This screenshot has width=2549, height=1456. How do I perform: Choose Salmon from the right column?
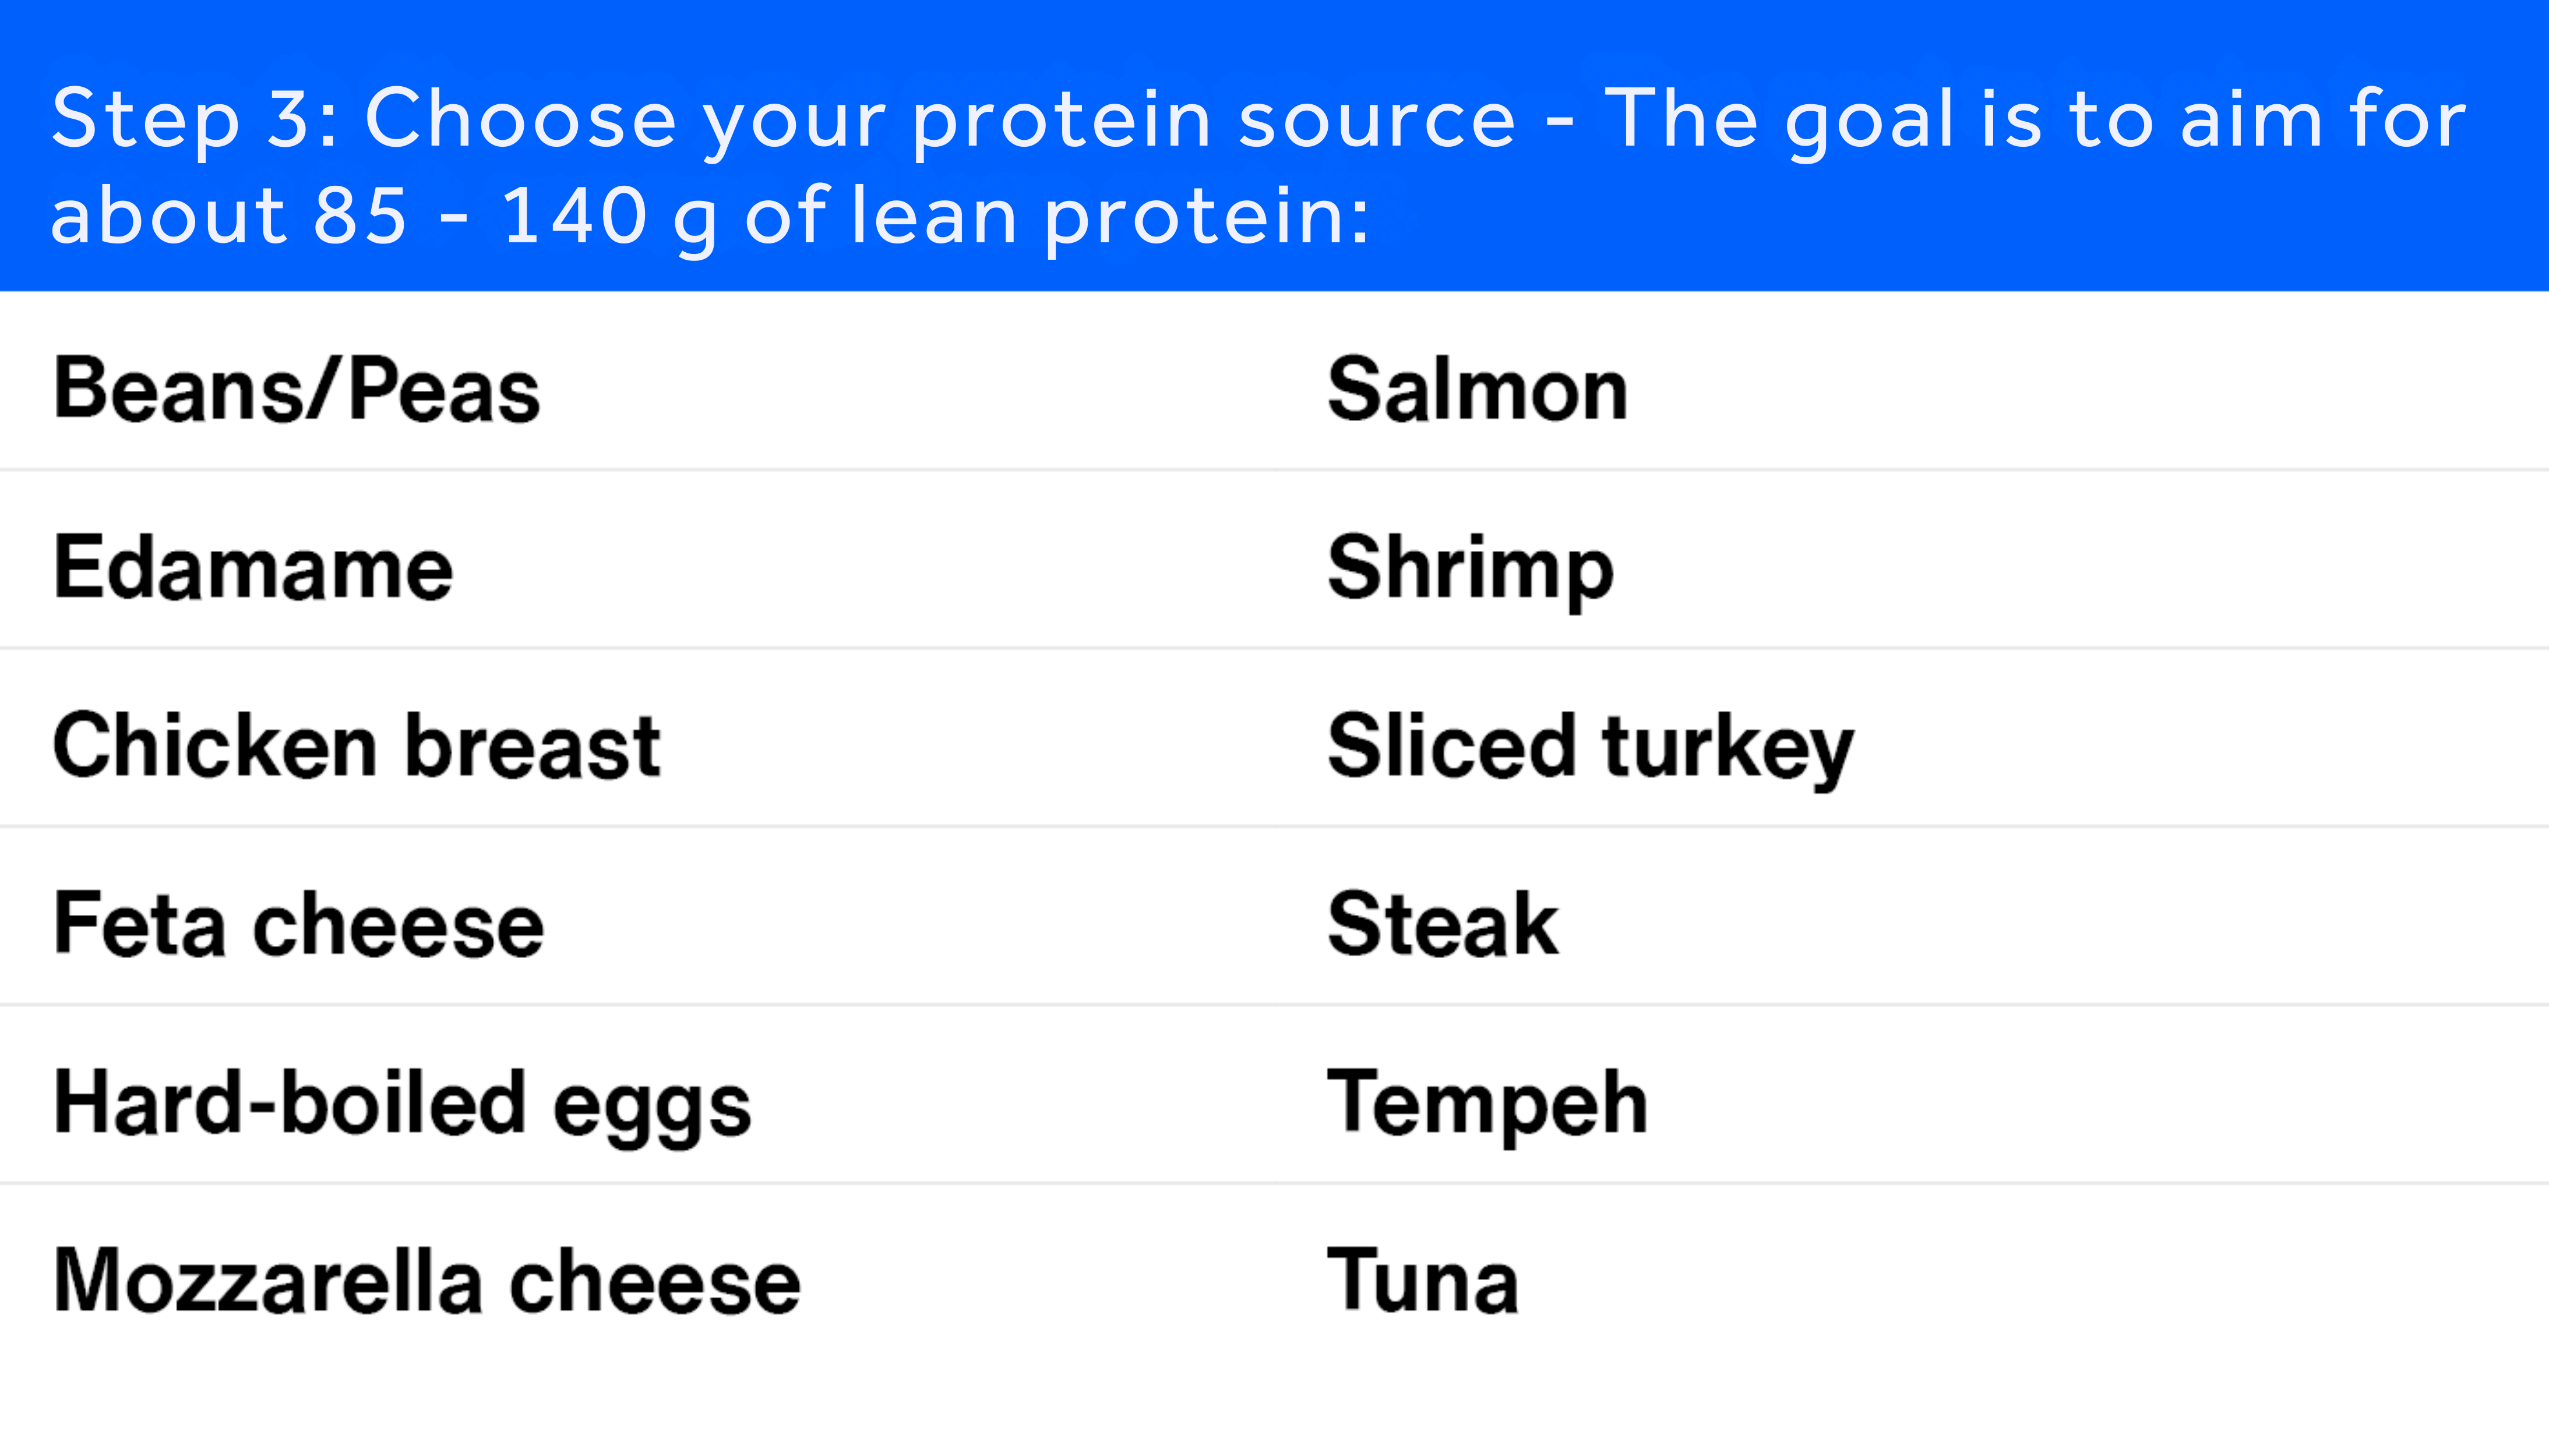click(1478, 390)
